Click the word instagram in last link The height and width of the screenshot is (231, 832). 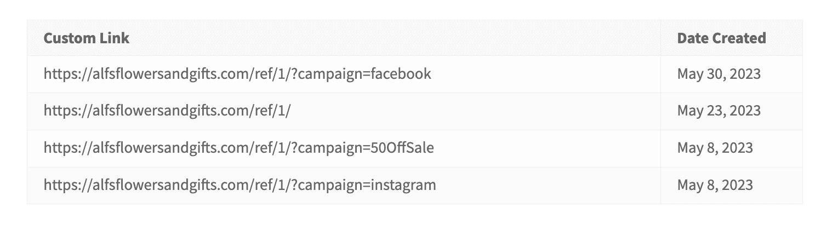pos(403,186)
